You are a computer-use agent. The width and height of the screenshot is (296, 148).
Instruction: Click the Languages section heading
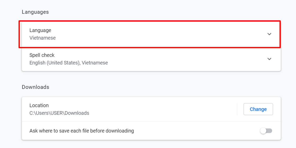click(x=35, y=12)
